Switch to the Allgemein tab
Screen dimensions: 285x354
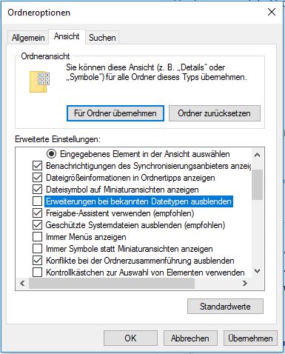coord(28,38)
